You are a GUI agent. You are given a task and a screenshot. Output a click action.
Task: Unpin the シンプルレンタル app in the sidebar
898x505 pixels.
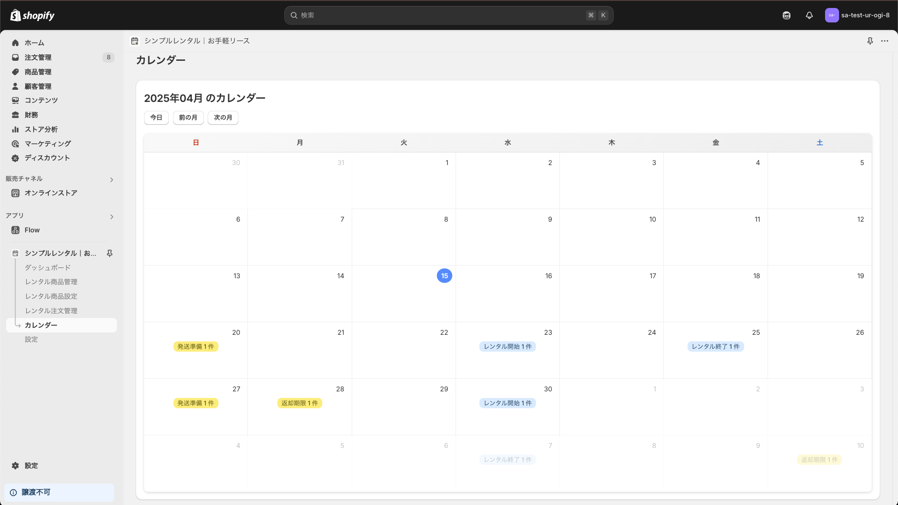(x=109, y=253)
